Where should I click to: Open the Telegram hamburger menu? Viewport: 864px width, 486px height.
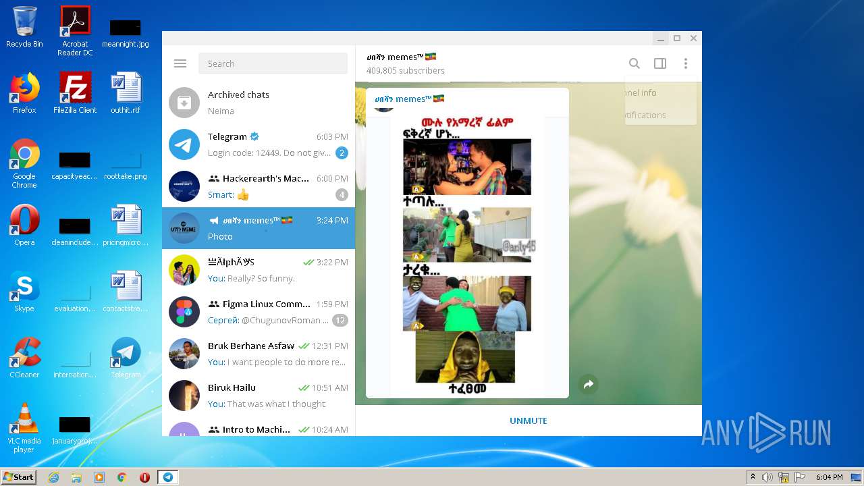tap(180, 63)
